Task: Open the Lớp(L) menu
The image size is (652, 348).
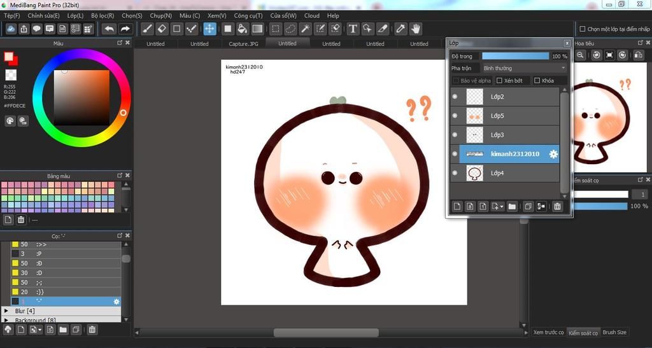Action: (75, 15)
